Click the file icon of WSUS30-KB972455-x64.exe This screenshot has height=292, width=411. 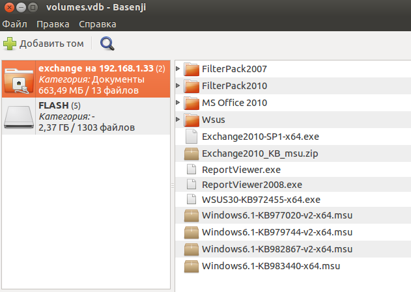click(x=191, y=199)
